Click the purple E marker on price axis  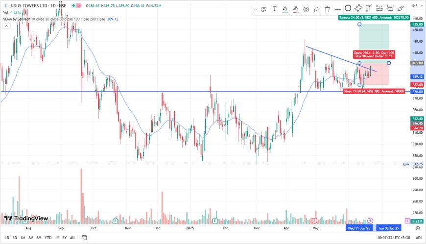coord(407,220)
